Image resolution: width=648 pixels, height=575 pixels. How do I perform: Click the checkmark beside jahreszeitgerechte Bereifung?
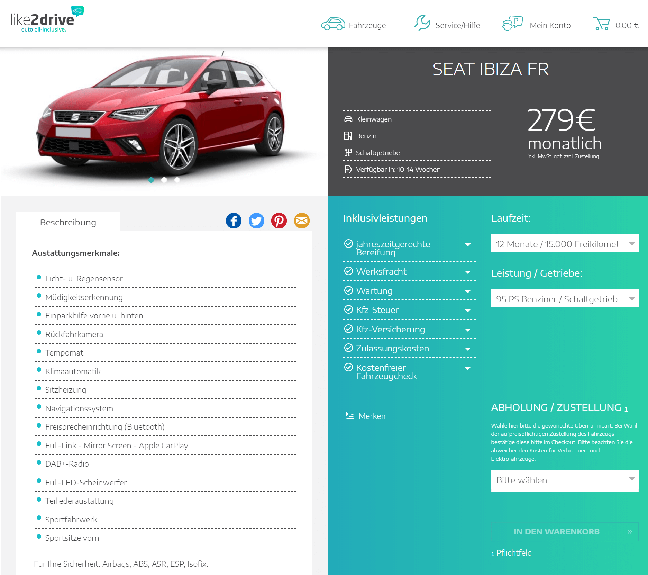point(348,243)
